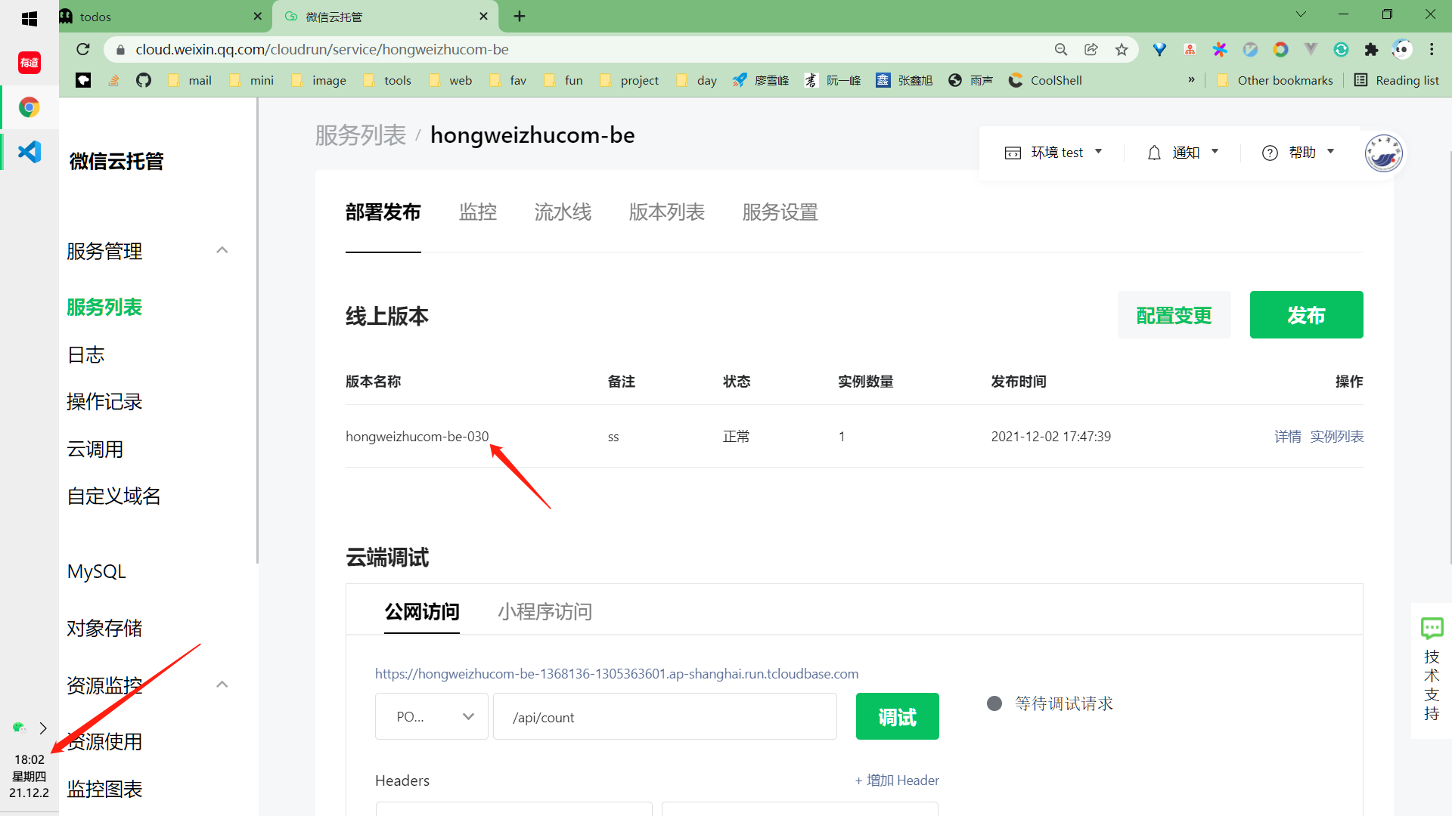Switch to the 版本列表 tab

[666, 212]
